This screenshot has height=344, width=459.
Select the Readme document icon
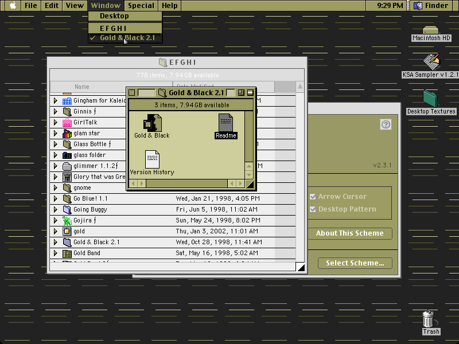click(225, 123)
